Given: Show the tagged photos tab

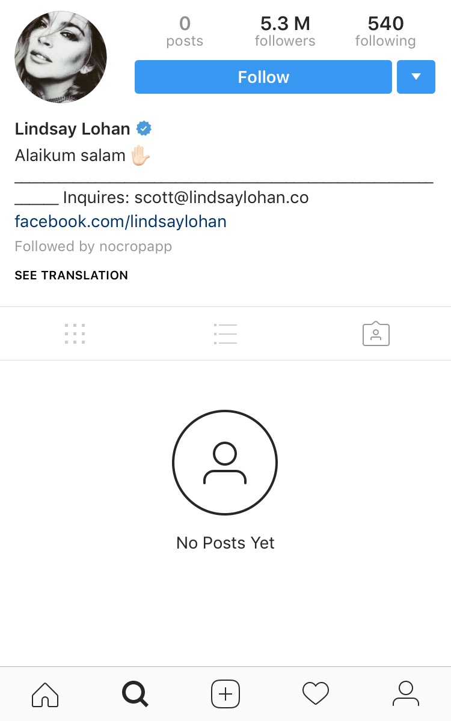Looking at the screenshot, I should [x=376, y=333].
